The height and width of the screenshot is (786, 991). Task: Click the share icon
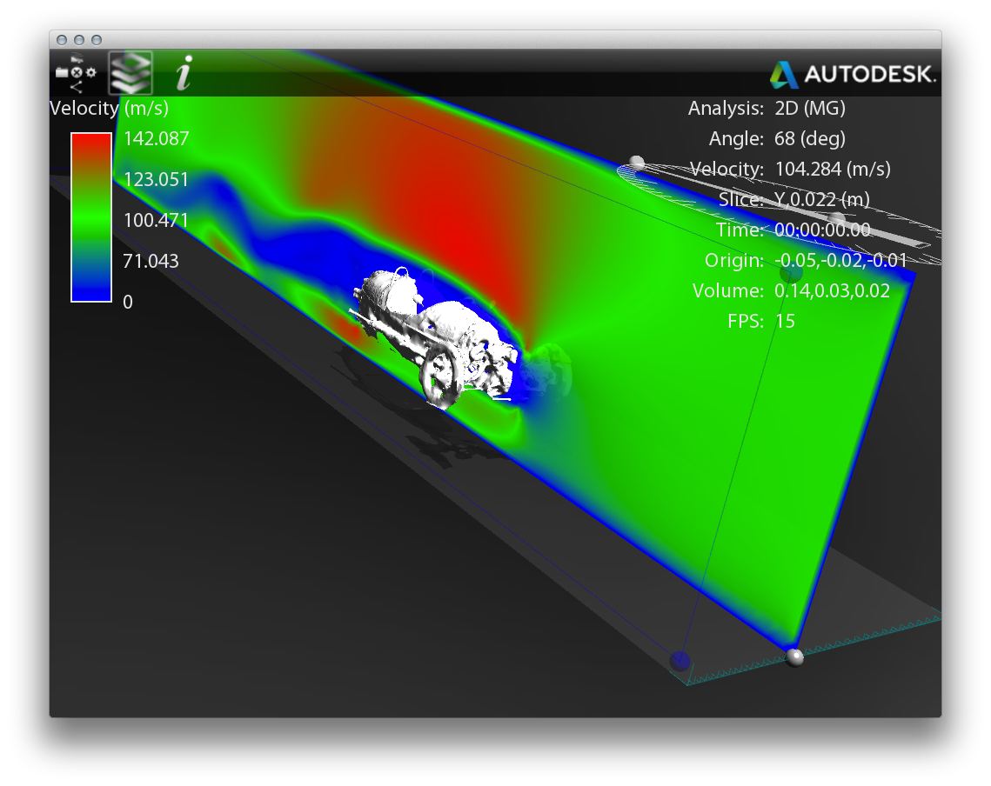(x=77, y=86)
